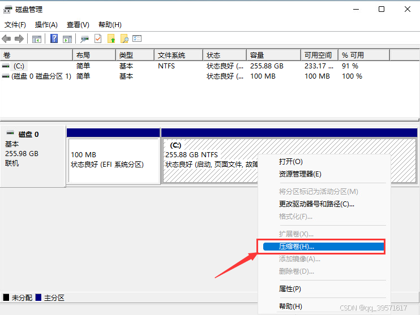
Task: Sort by the 类型 column header
Action: (x=135, y=55)
